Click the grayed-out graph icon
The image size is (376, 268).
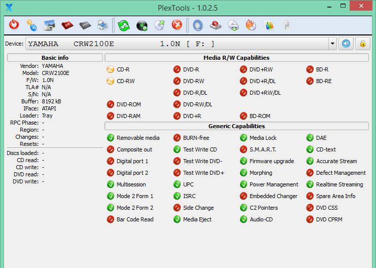(287, 25)
